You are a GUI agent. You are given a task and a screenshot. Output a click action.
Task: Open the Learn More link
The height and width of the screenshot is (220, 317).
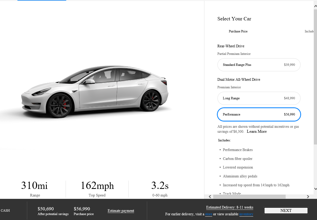(x=257, y=131)
